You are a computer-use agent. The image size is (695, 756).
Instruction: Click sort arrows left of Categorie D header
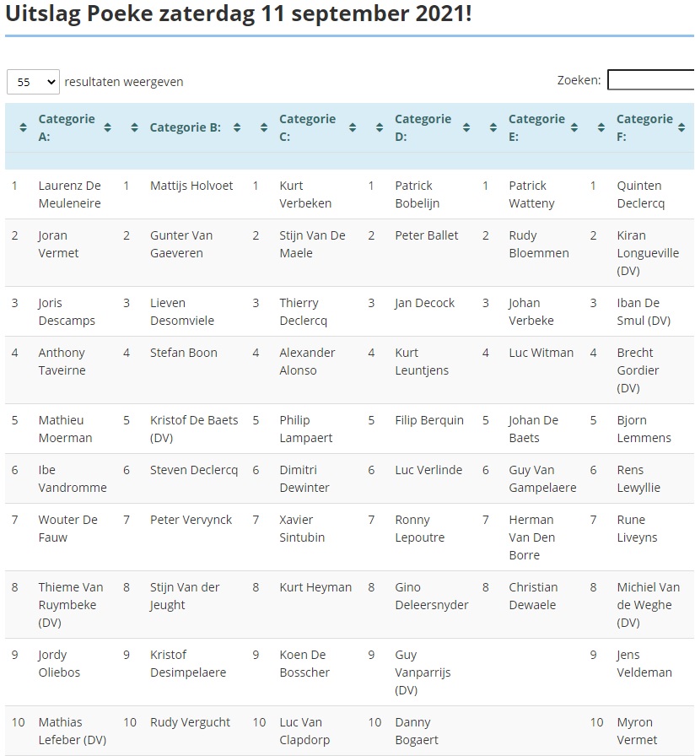click(380, 127)
